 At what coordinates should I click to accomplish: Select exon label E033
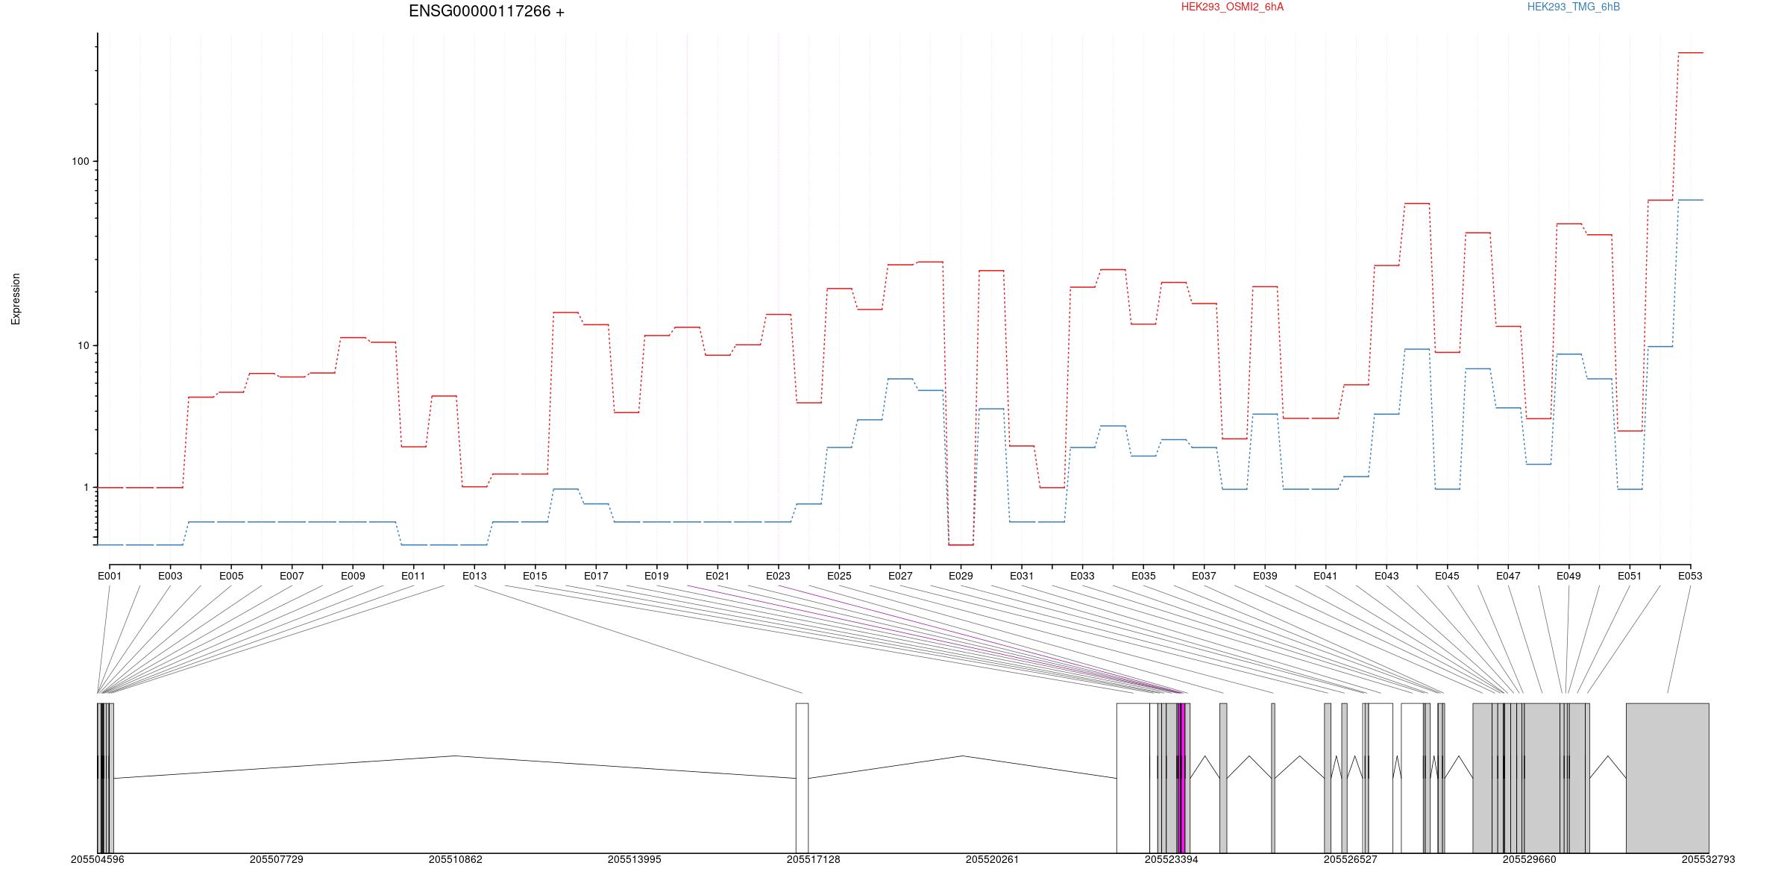click(1082, 576)
